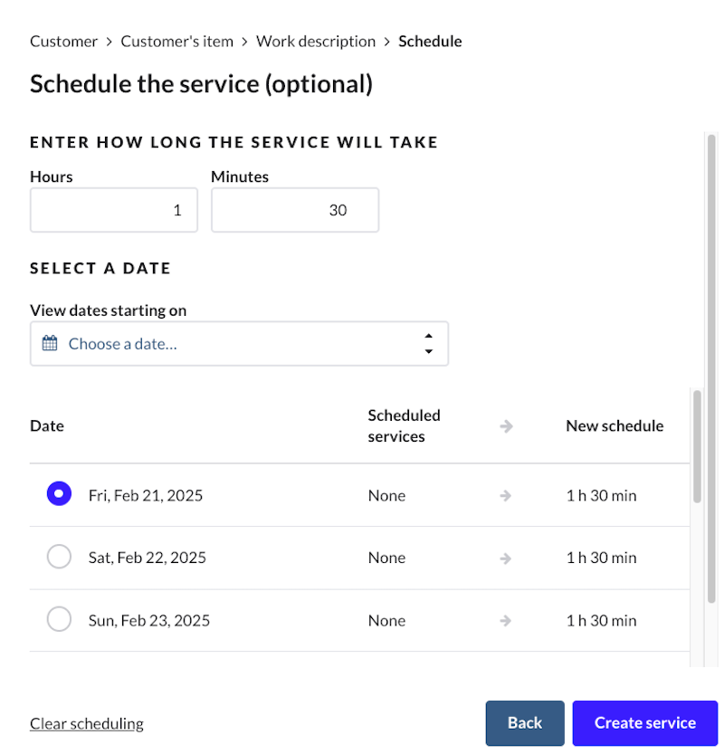This screenshot has width=724, height=754.
Task: Click inside the Hours input field
Action: (x=114, y=210)
